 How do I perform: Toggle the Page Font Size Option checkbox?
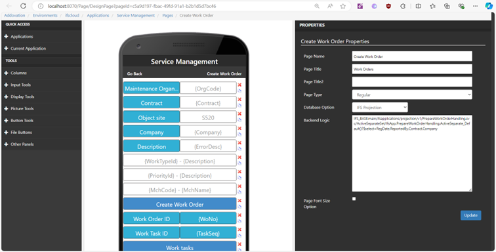(354, 199)
